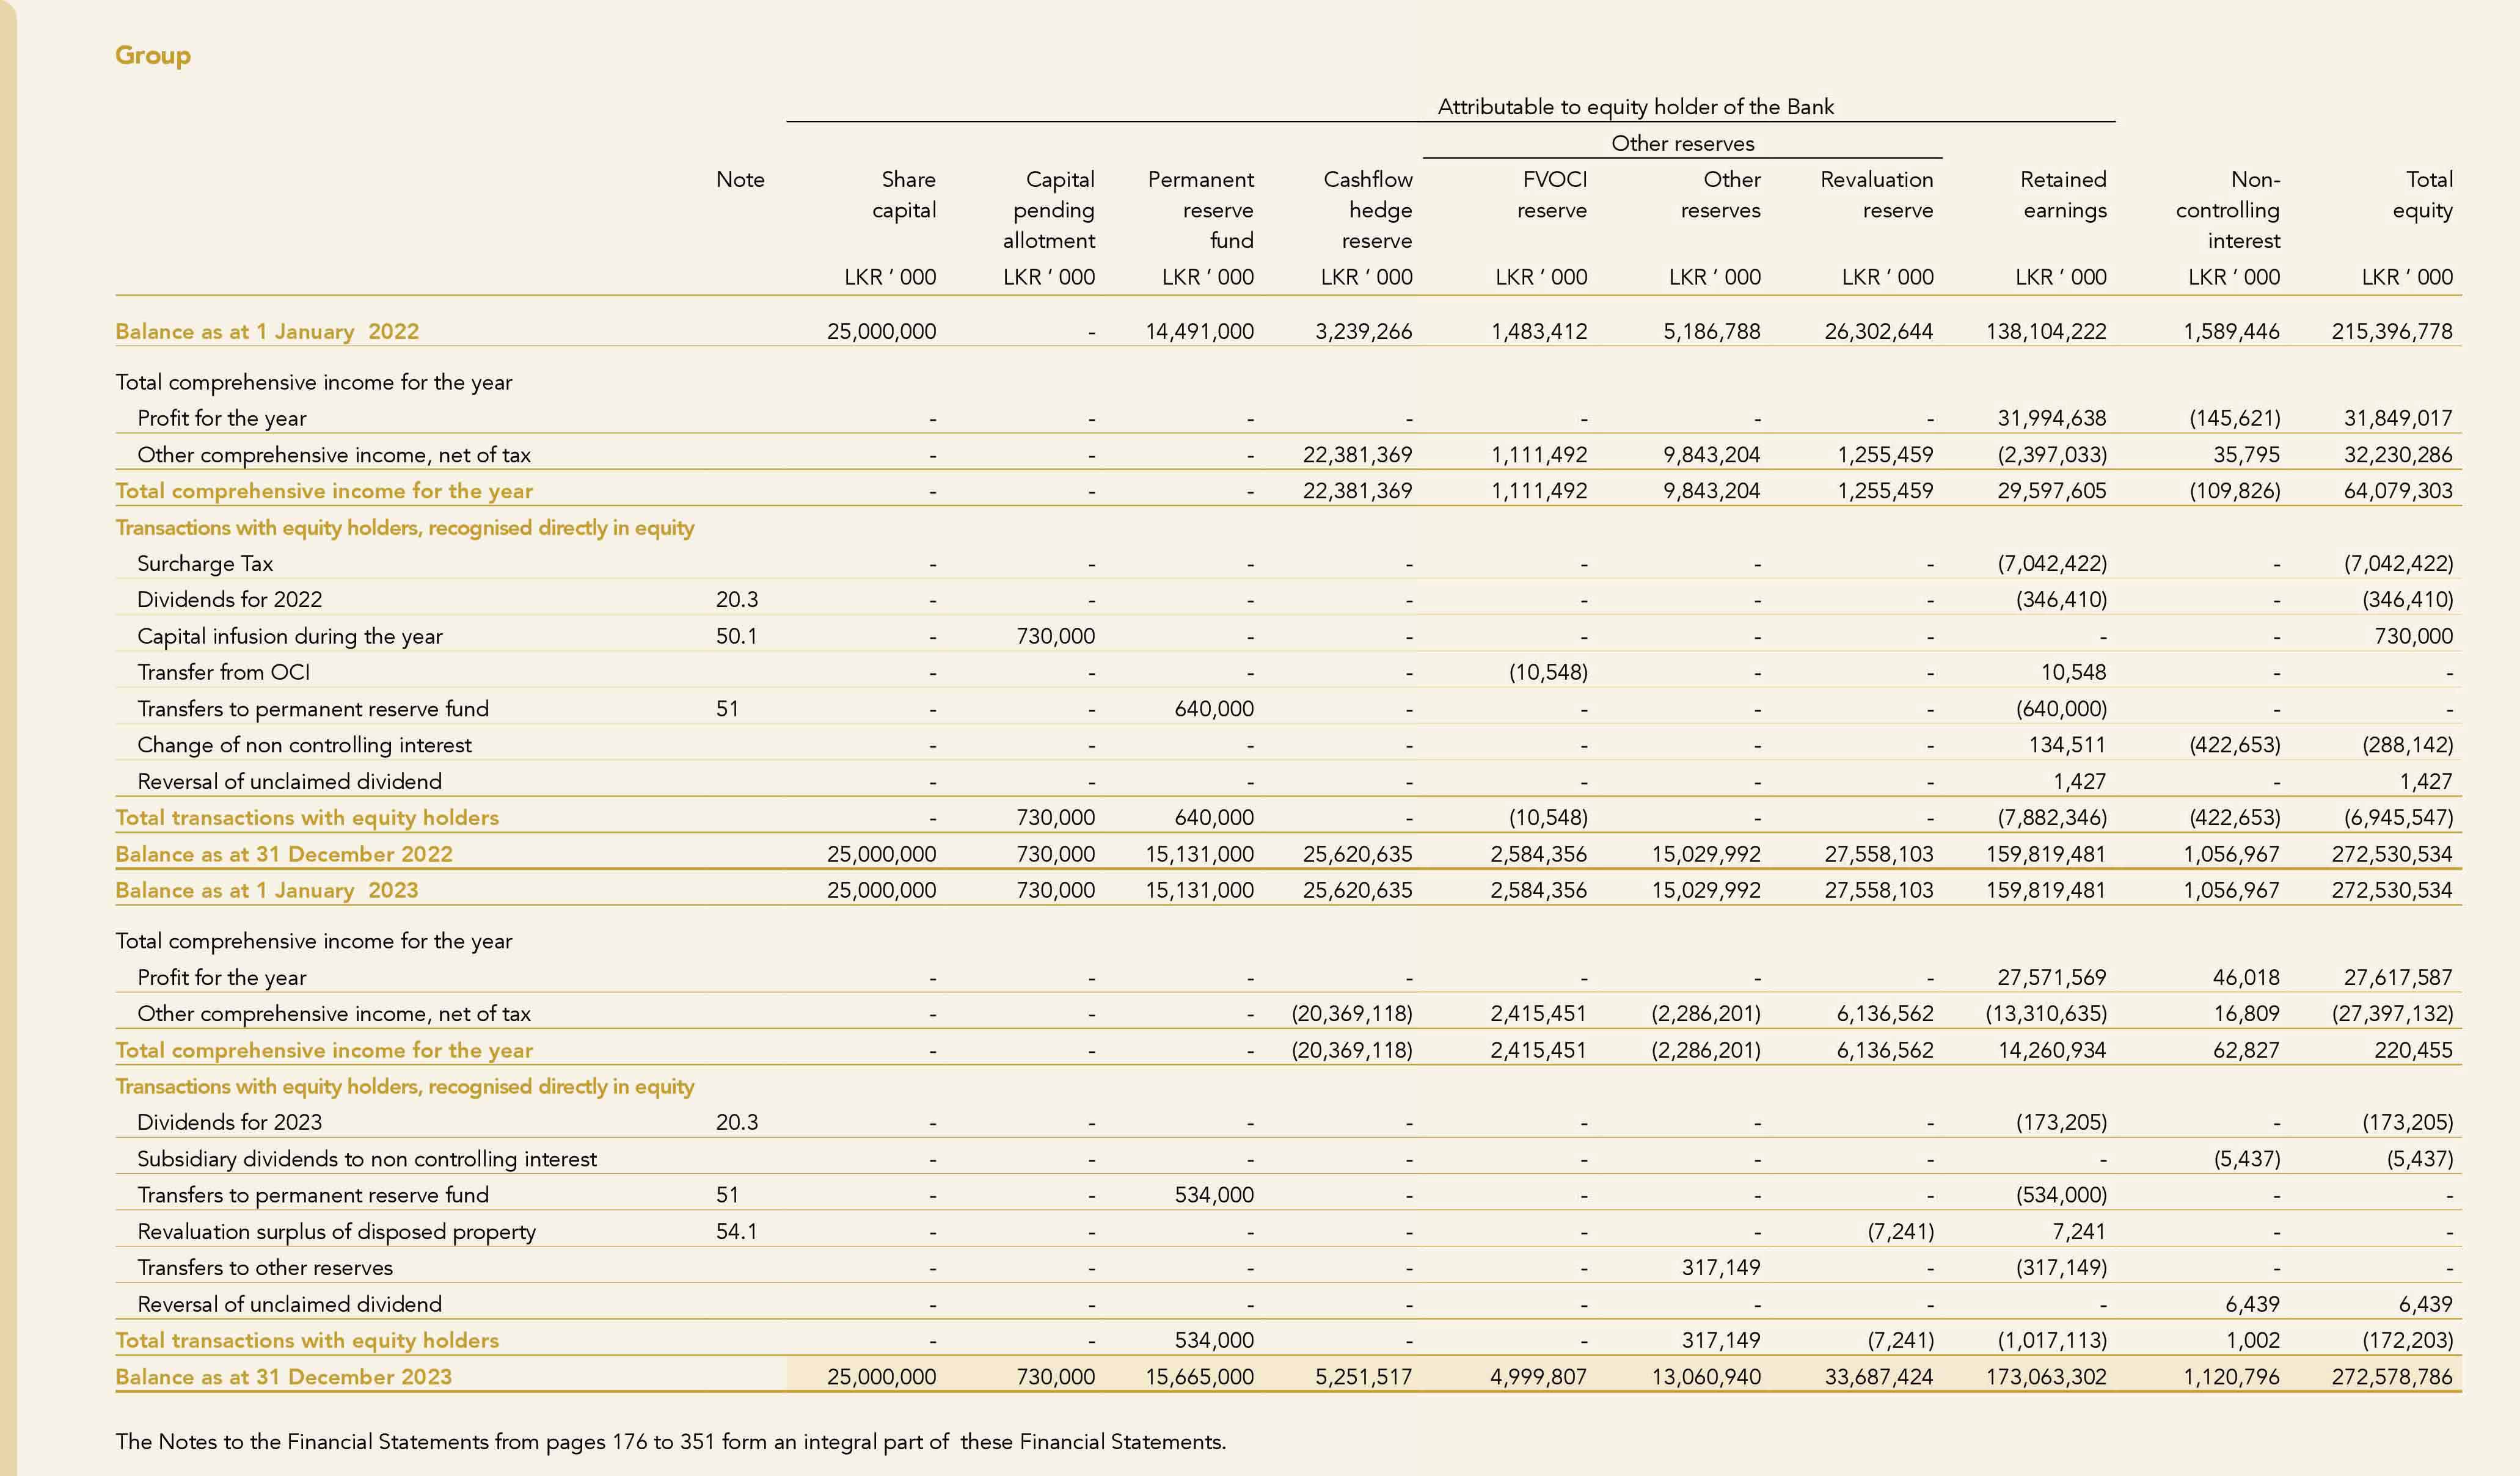The width and height of the screenshot is (2520, 1476).
Task: Click the Group section heading
Action: coord(152,55)
